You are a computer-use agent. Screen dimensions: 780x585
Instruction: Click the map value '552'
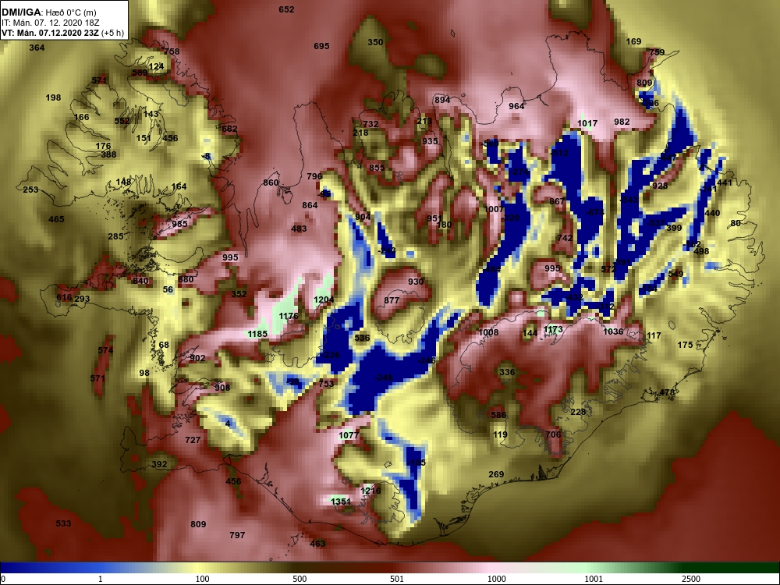coord(122,121)
